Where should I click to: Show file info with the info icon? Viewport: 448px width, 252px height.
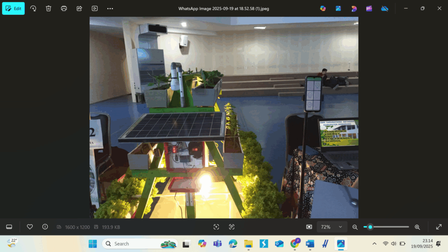pyautogui.click(x=45, y=227)
